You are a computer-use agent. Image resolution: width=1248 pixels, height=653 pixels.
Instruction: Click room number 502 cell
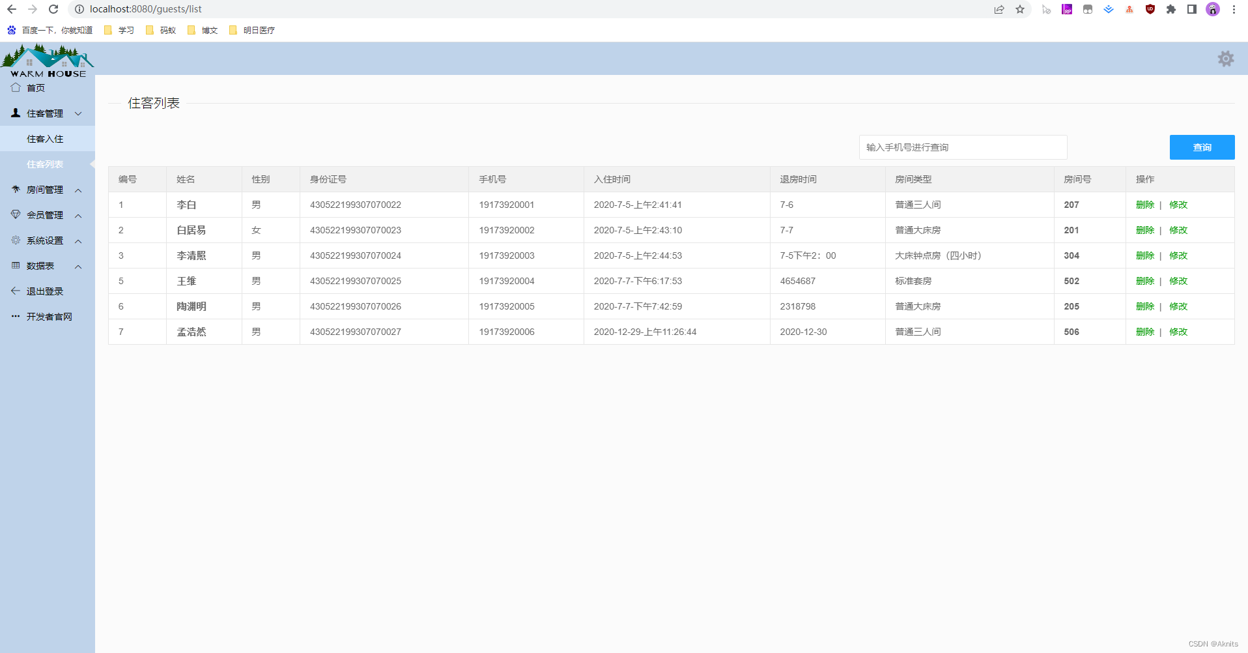1090,281
